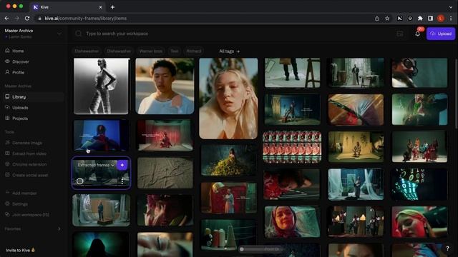Open the Chrome profile avatar
Screen dimensions: 458x257
[x=441, y=18]
